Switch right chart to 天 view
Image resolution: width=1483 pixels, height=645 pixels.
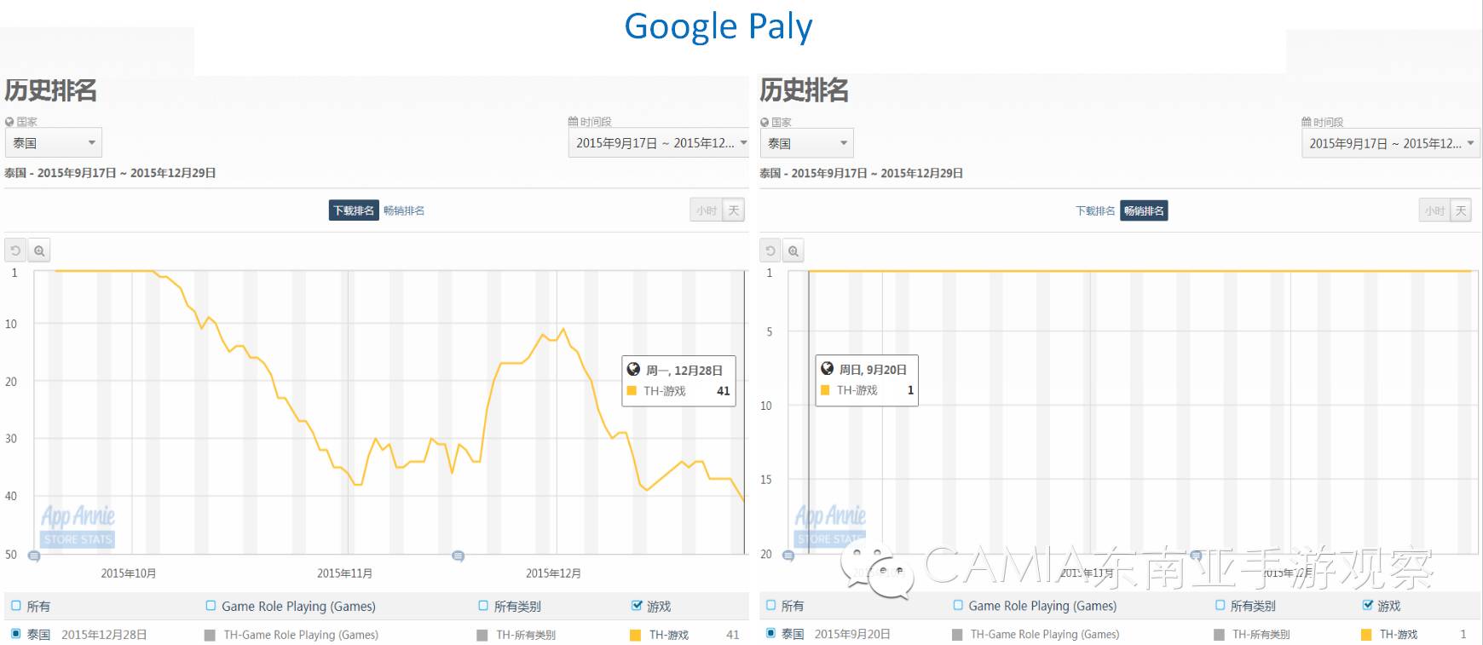pos(1461,210)
